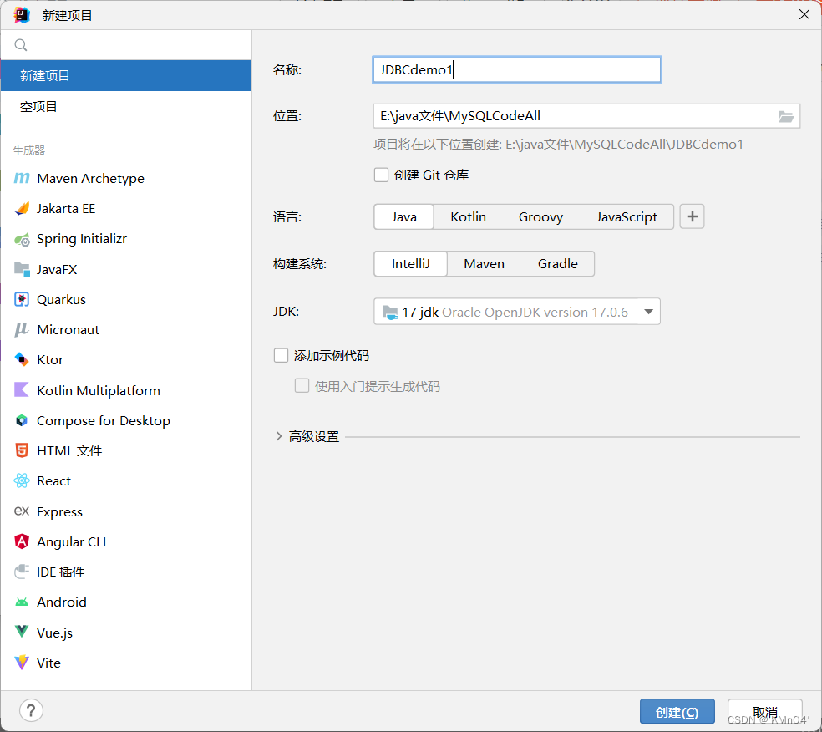Select JavaScript as the language
This screenshot has height=732, width=822.
tap(627, 217)
